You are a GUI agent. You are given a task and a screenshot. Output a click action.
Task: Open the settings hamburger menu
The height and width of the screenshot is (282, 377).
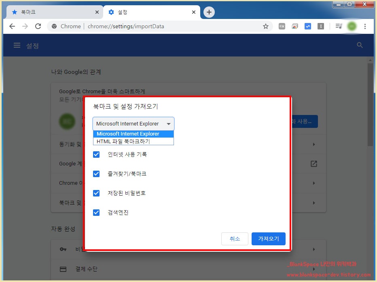click(x=17, y=45)
